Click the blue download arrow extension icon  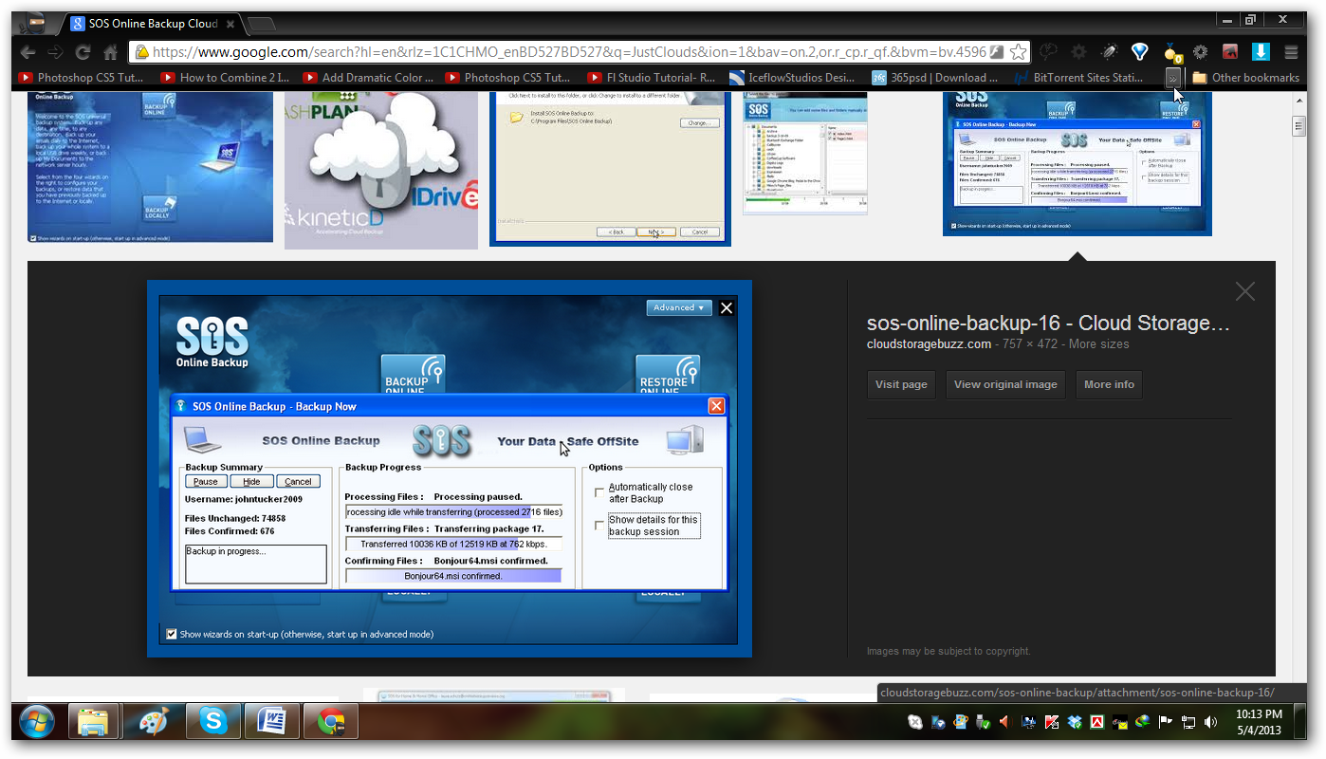point(1260,52)
